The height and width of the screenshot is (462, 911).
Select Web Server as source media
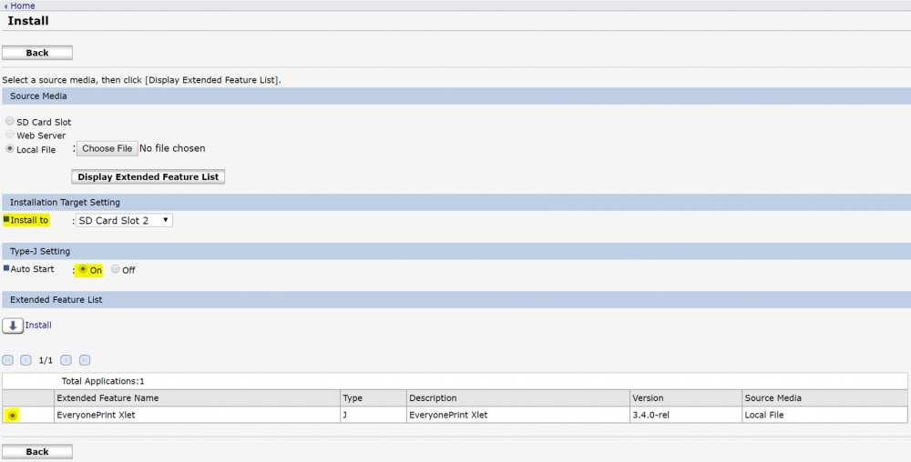[x=10, y=135]
